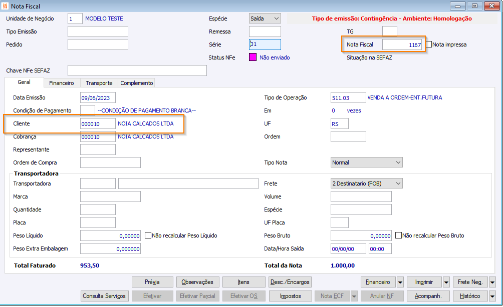
Task: Click the TG input field
Action: pos(390,31)
